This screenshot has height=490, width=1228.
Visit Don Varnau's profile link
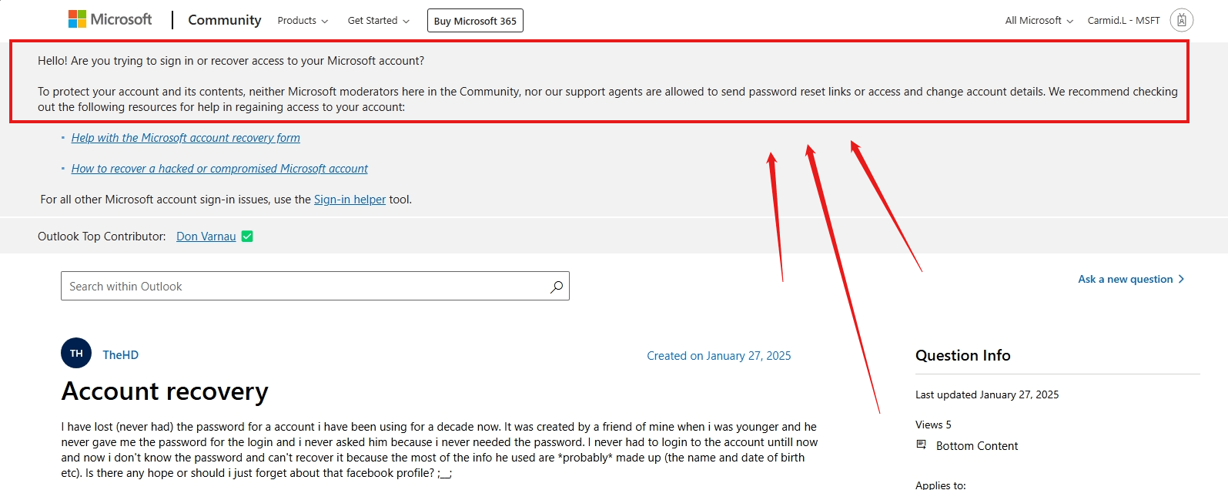[x=206, y=236]
